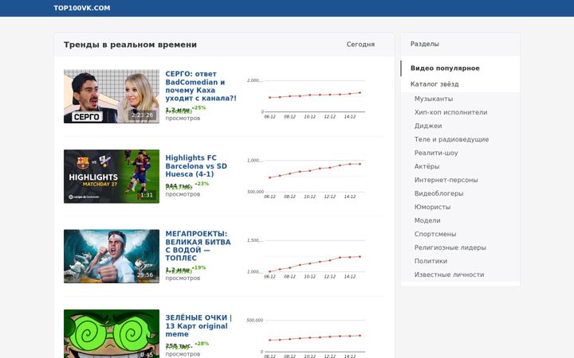This screenshot has width=574, height=358.
Task: Open the МЕГАПРОЕКТЫ karate fighter thumbnail
Action: click(112, 256)
